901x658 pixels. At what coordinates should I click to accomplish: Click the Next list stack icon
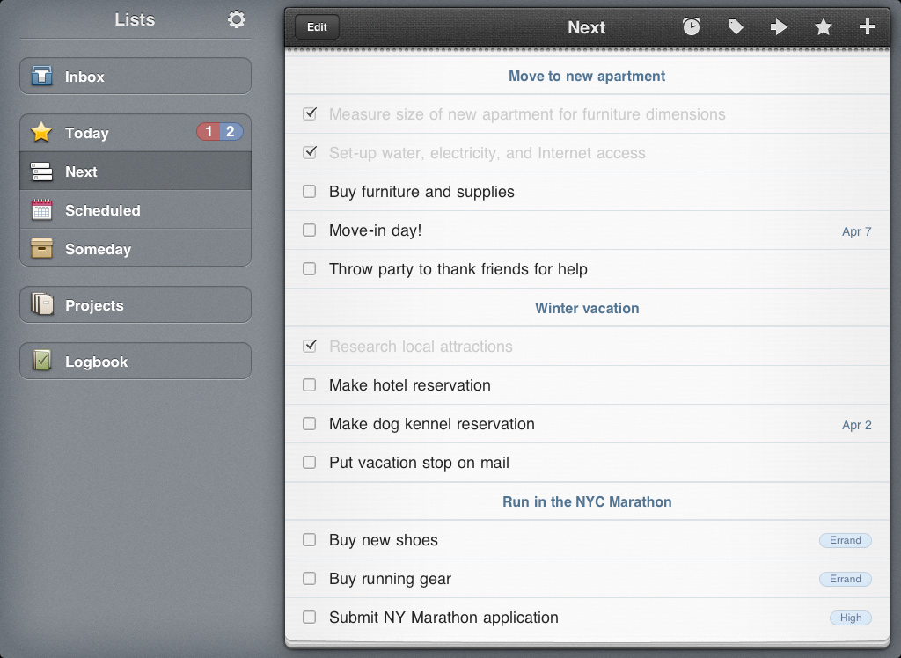(x=41, y=172)
